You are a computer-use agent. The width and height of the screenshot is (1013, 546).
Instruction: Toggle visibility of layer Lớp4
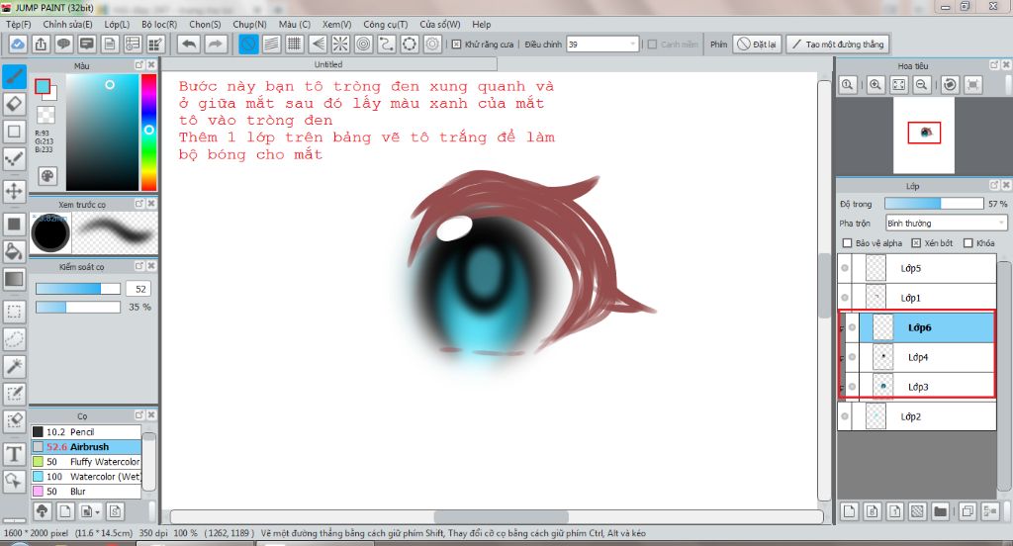pyautogui.click(x=852, y=357)
